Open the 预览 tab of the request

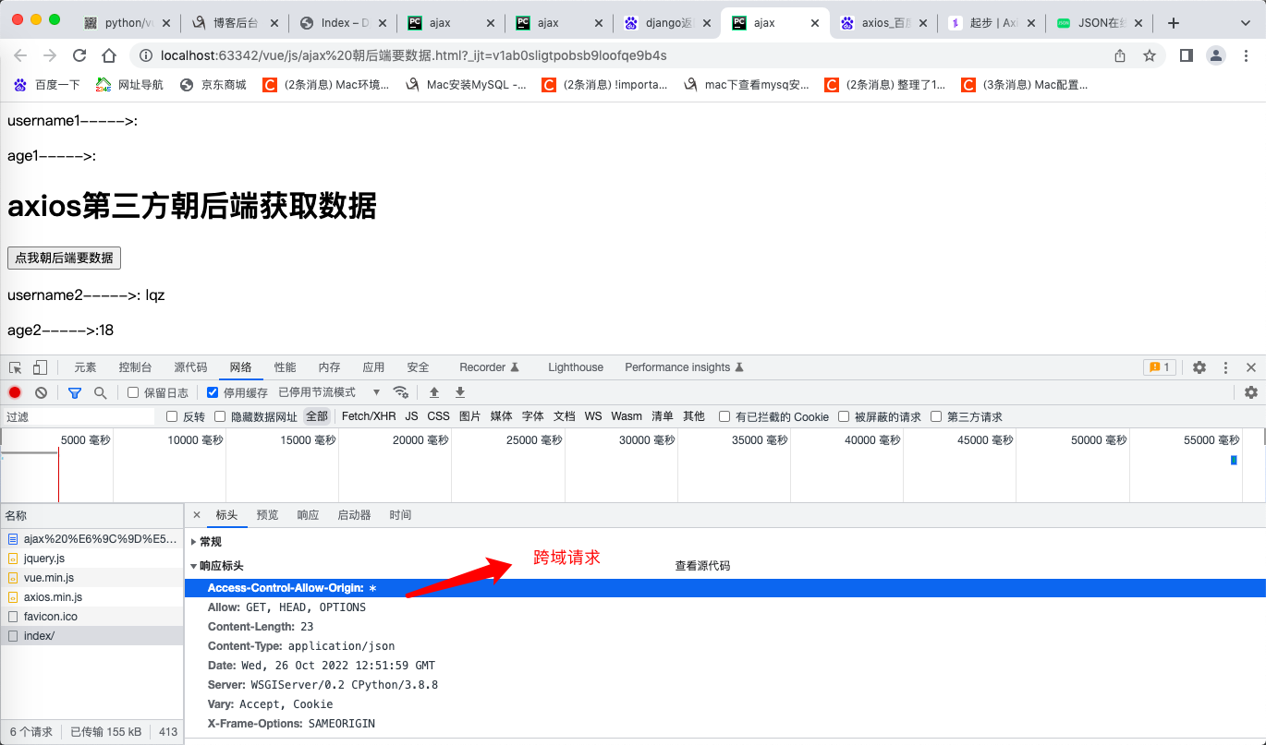click(267, 515)
